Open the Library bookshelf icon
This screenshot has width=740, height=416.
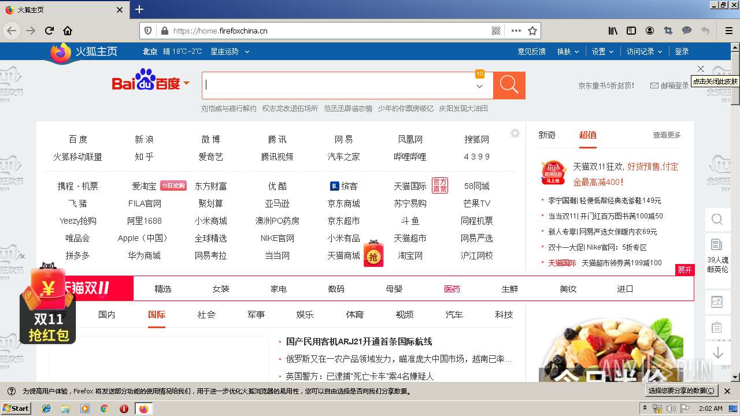coord(613,31)
